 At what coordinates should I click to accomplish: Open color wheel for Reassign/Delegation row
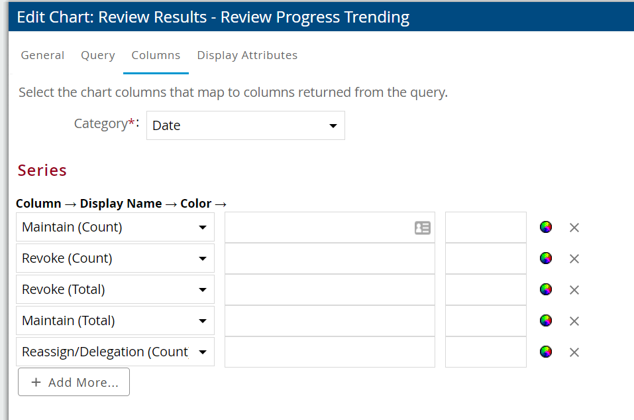coord(545,352)
